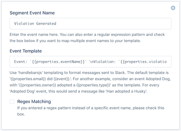Close the dialog using the X icon

coord(173,8)
